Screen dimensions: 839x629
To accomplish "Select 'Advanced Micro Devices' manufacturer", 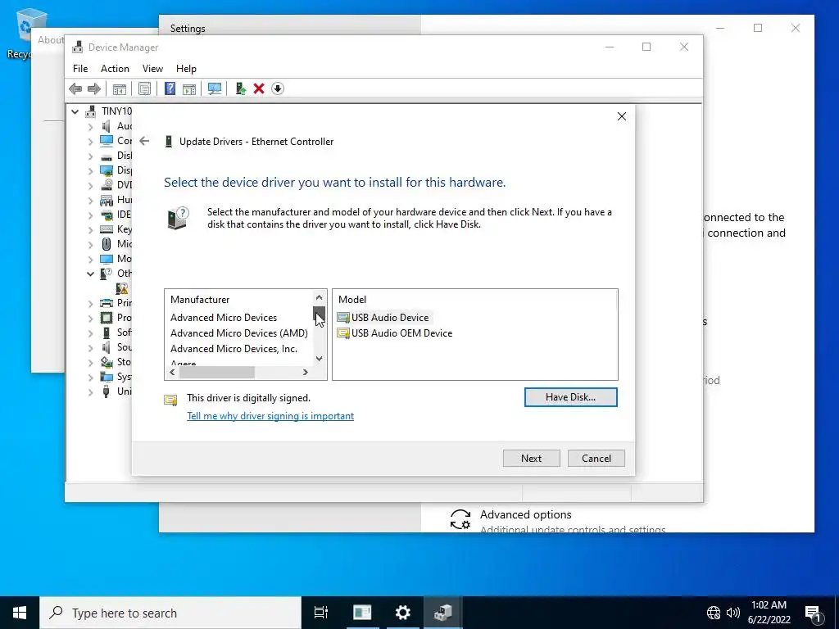I will click(x=224, y=318).
